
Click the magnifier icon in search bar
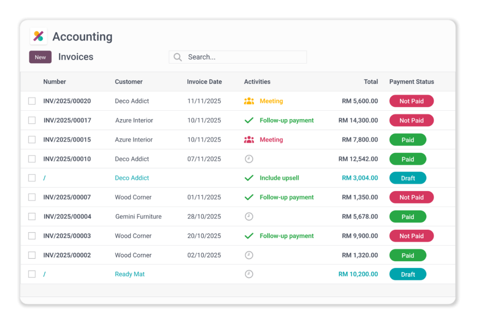[177, 57]
